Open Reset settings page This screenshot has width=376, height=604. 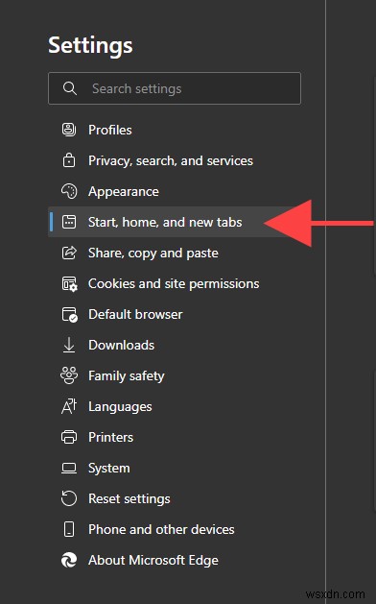click(175, 498)
